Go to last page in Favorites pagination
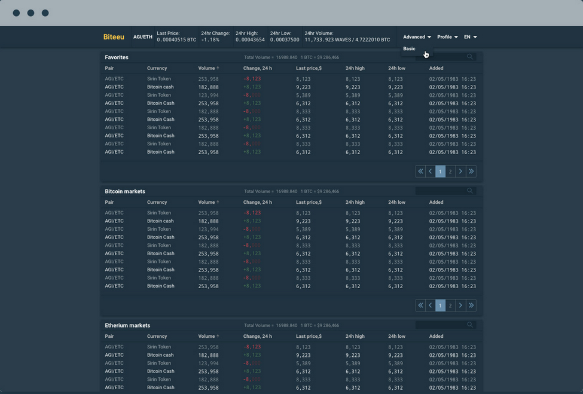 [x=471, y=172]
